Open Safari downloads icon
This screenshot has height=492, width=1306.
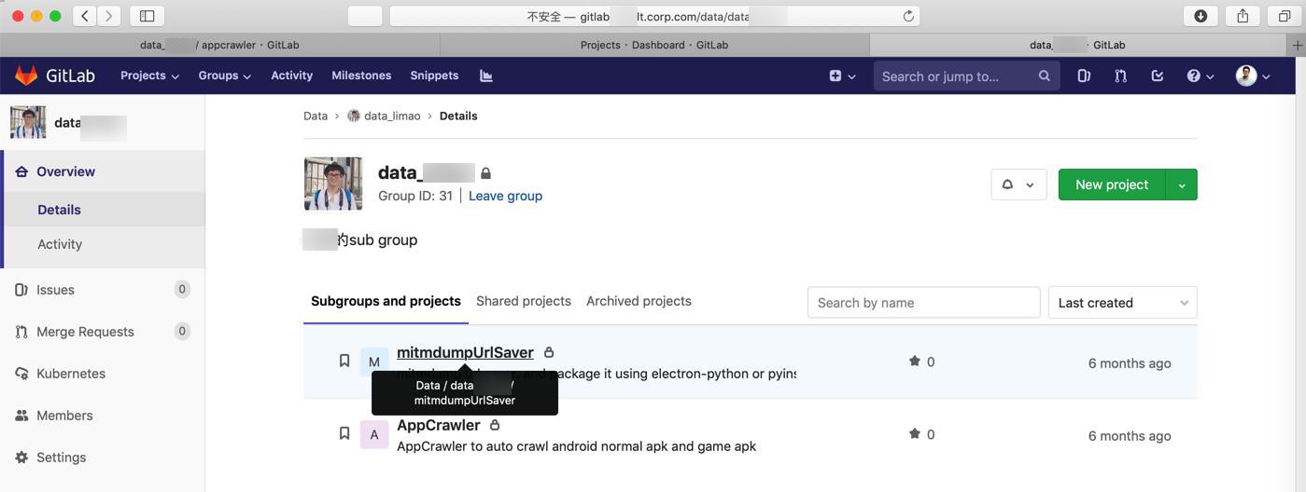1201,16
